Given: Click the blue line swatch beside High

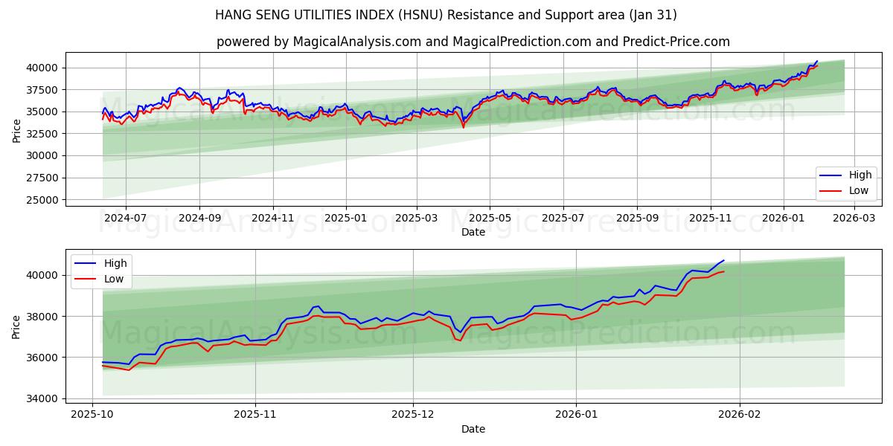Looking at the screenshot, I should tap(84, 262).
